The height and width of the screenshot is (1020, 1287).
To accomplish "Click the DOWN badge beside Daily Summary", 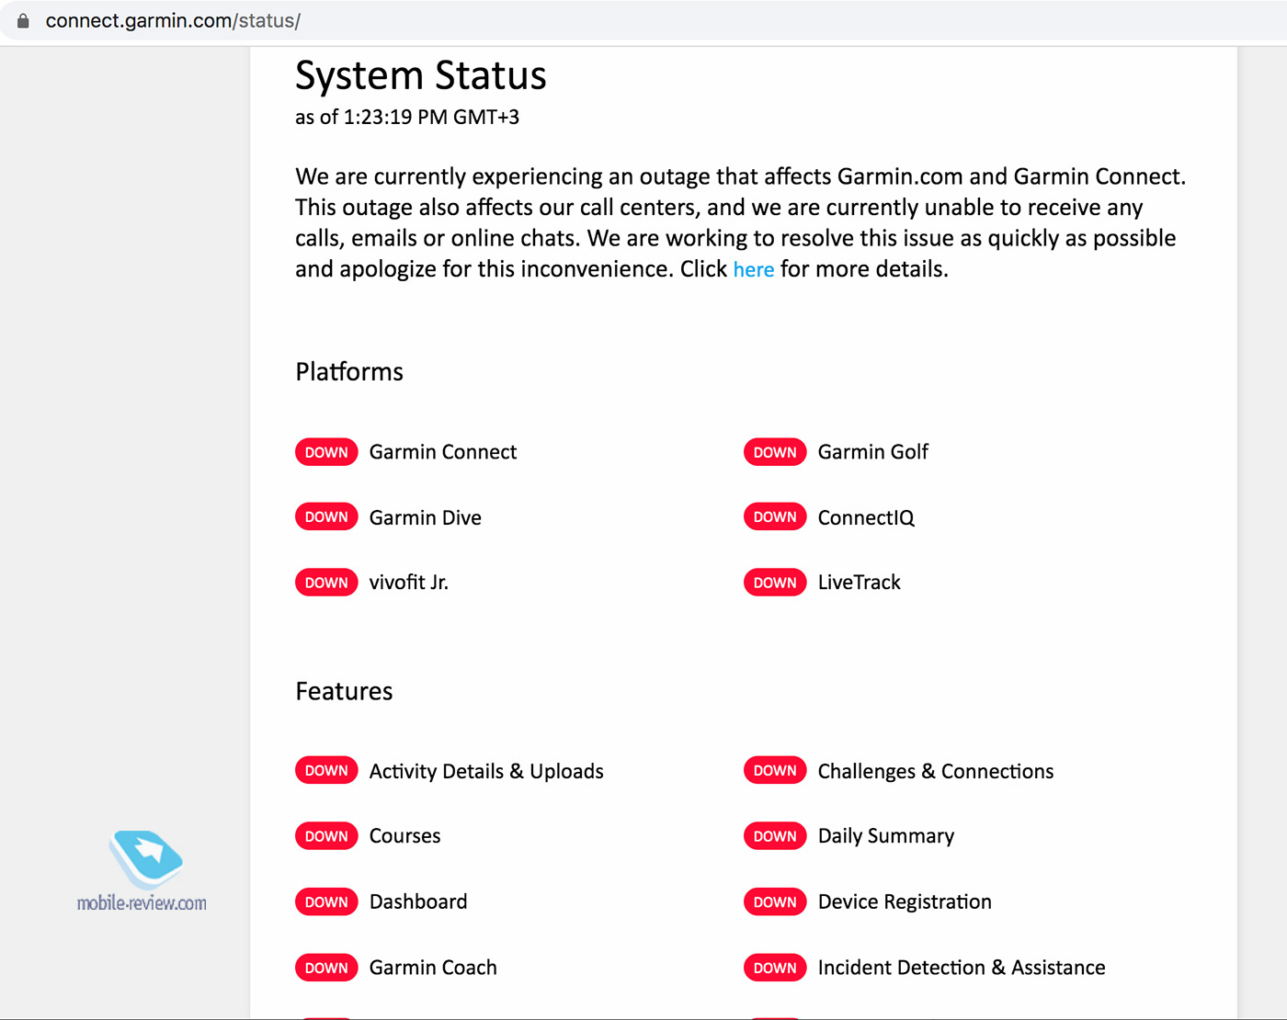I will [x=775, y=836].
